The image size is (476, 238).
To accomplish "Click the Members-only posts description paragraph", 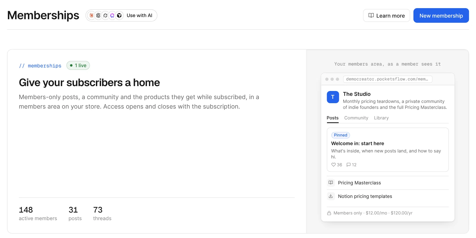I will (139, 102).
